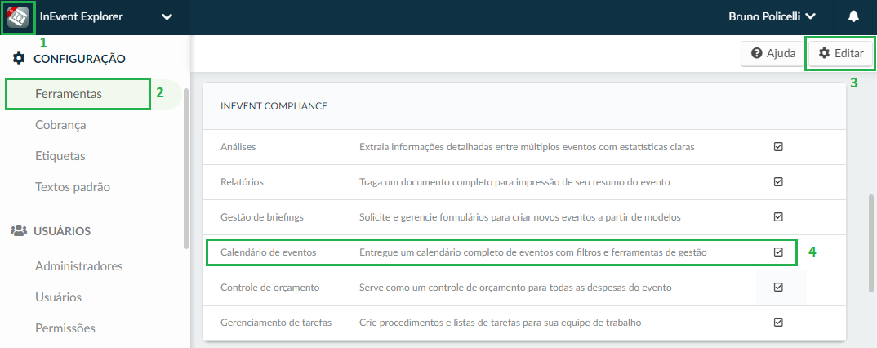The image size is (877, 348).
Task: Click the USUÁRIOS section heading text
Action: 63,230
